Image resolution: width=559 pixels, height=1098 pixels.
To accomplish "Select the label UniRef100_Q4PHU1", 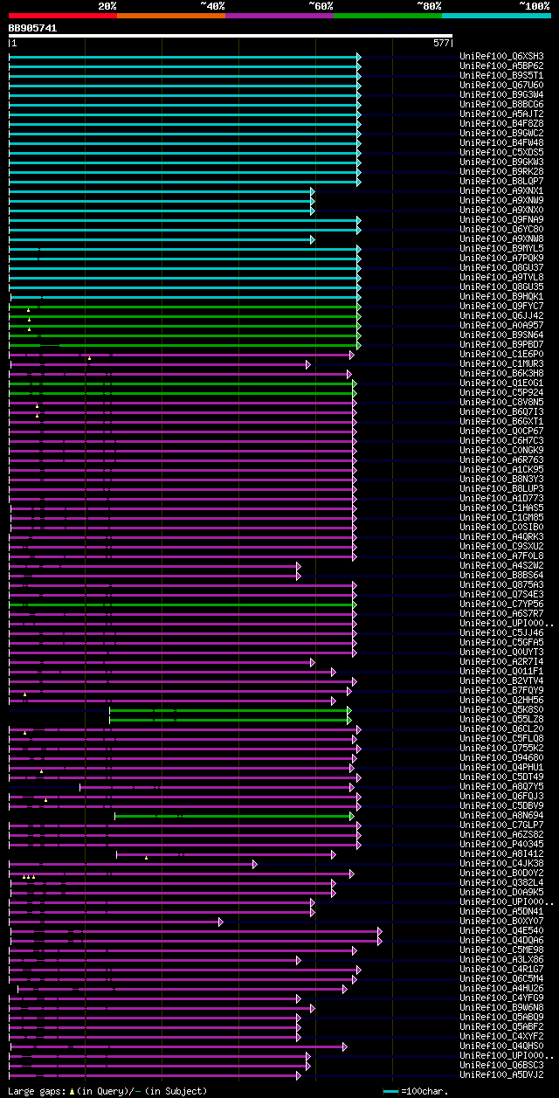I will tap(501, 767).
